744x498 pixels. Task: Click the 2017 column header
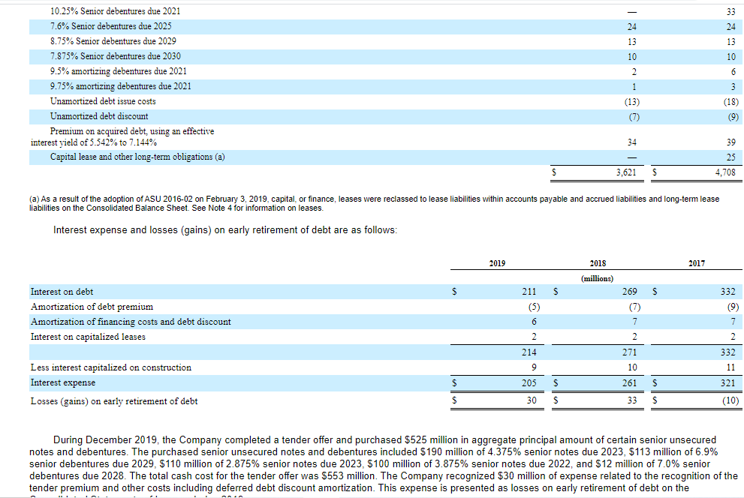pyautogui.click(x=697, y=263)
